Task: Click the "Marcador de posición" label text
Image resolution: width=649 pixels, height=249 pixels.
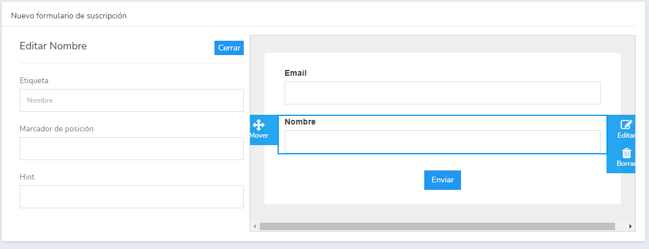Action: (x=57, y=129)
